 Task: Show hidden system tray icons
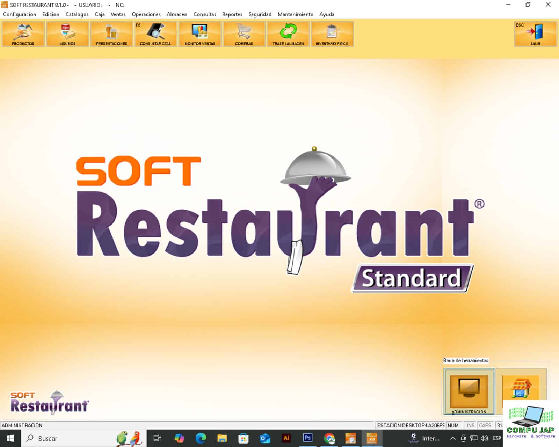pyautogui.click(x=452, y=438)
